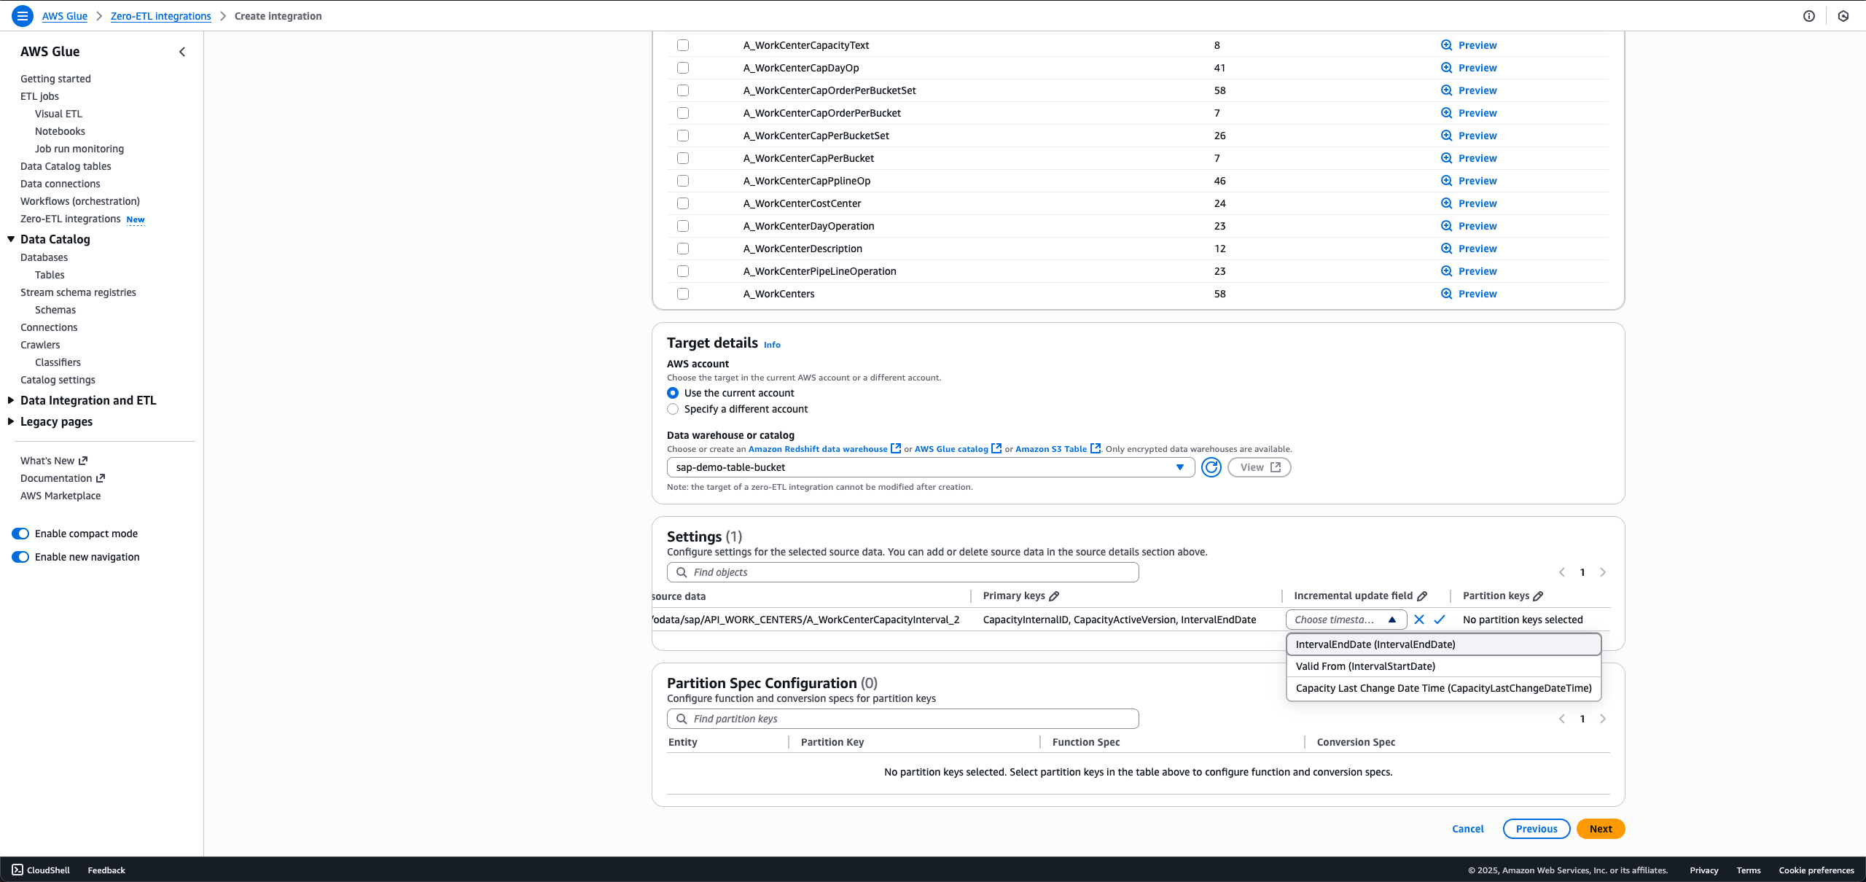Open the hamburger navigation menu icon
The image size is (1866, 882).
pyautogui.click(x=23, y=15)
